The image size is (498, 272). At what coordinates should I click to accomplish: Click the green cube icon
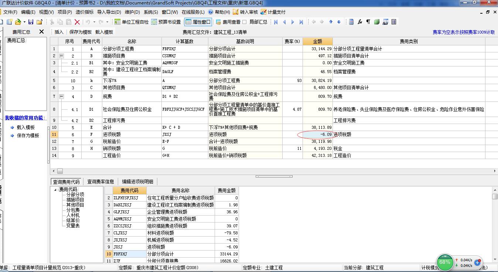tap(377, 22)
